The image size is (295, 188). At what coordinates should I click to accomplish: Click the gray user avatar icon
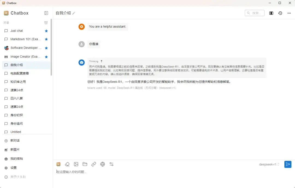click(81, 44)
